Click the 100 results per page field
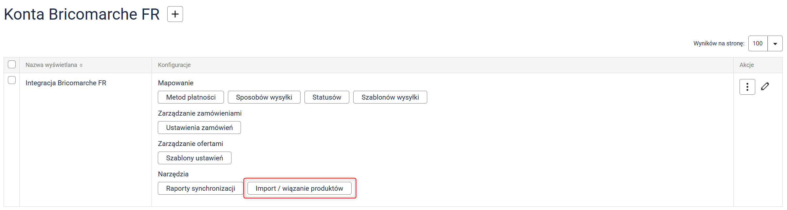Viewport: 787px width, 210px height. coord(758,44)
